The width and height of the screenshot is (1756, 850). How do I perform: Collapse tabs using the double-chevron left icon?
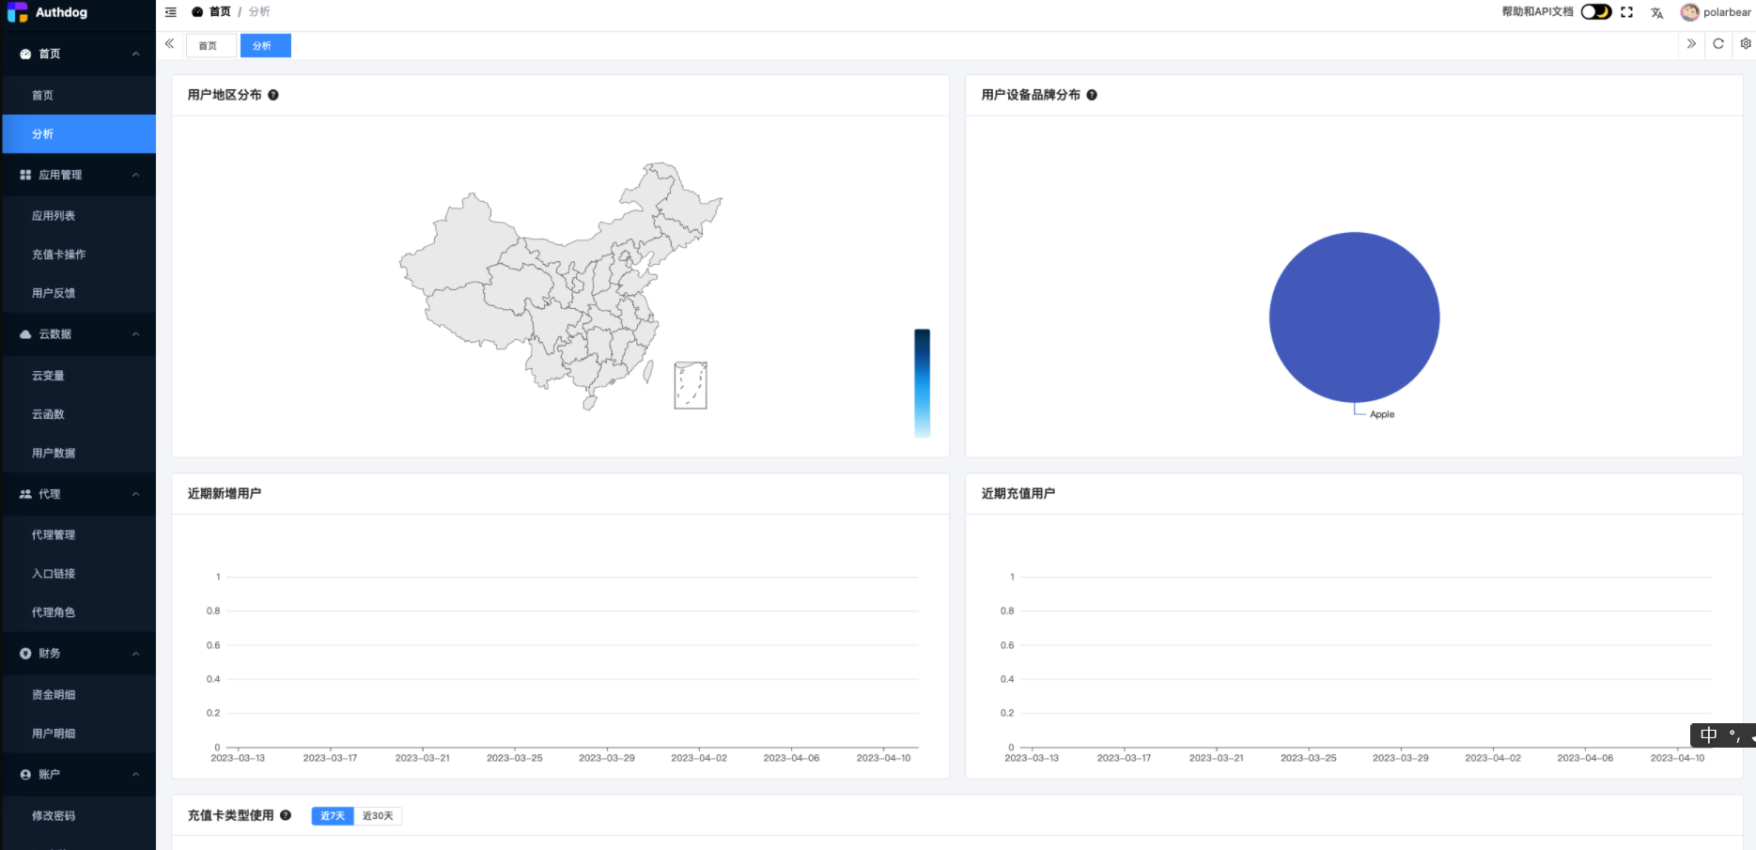170,43
